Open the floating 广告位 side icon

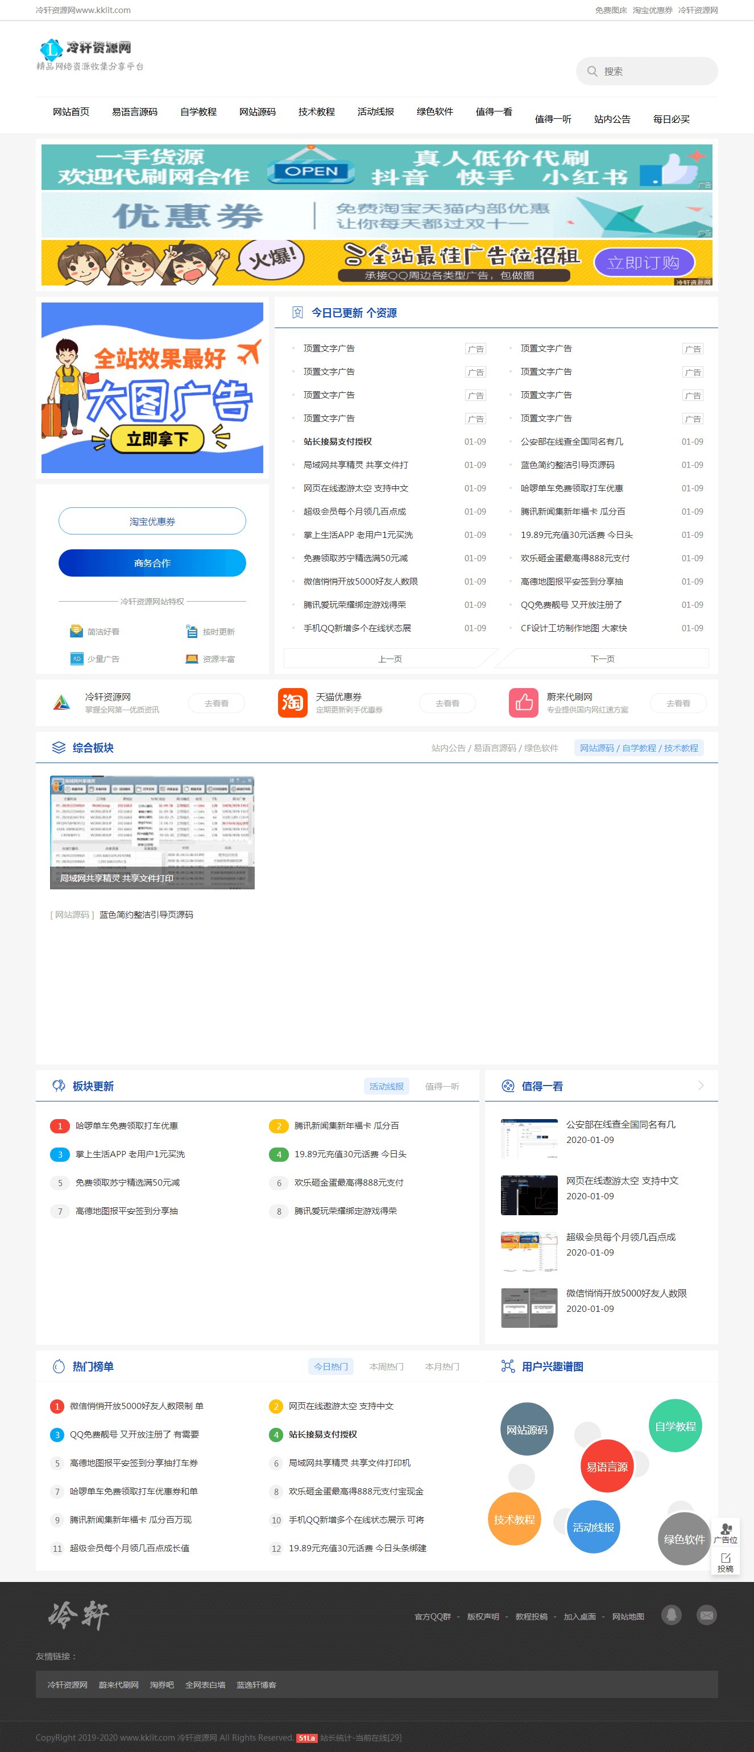(726, 1534)
